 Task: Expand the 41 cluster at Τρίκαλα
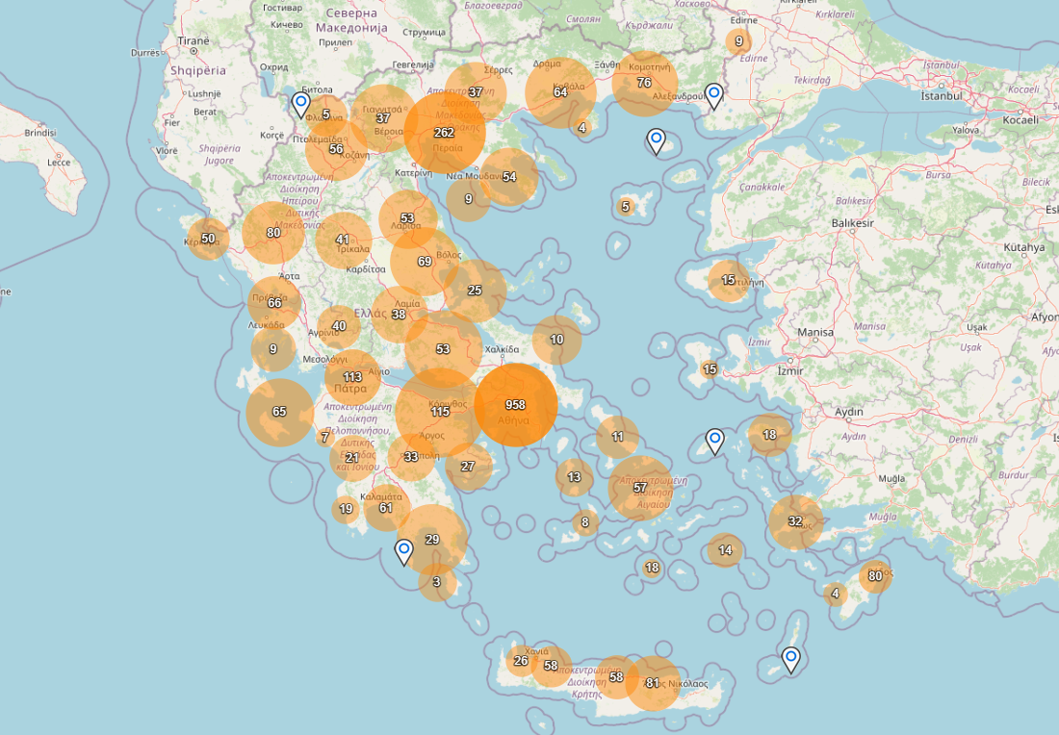(x=343, y=241)
